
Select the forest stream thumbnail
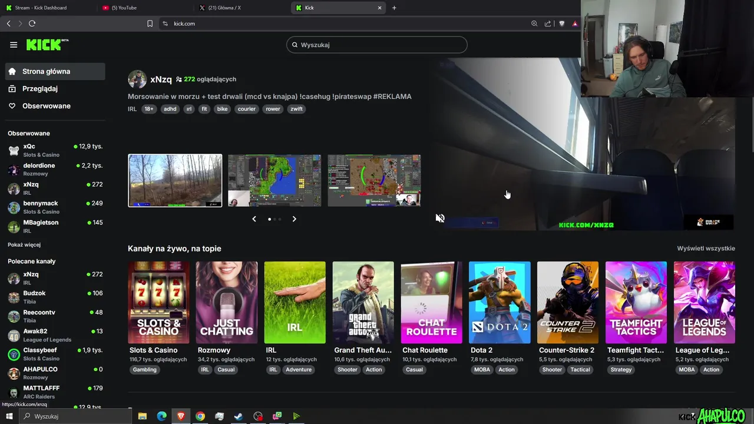[175, 180]
